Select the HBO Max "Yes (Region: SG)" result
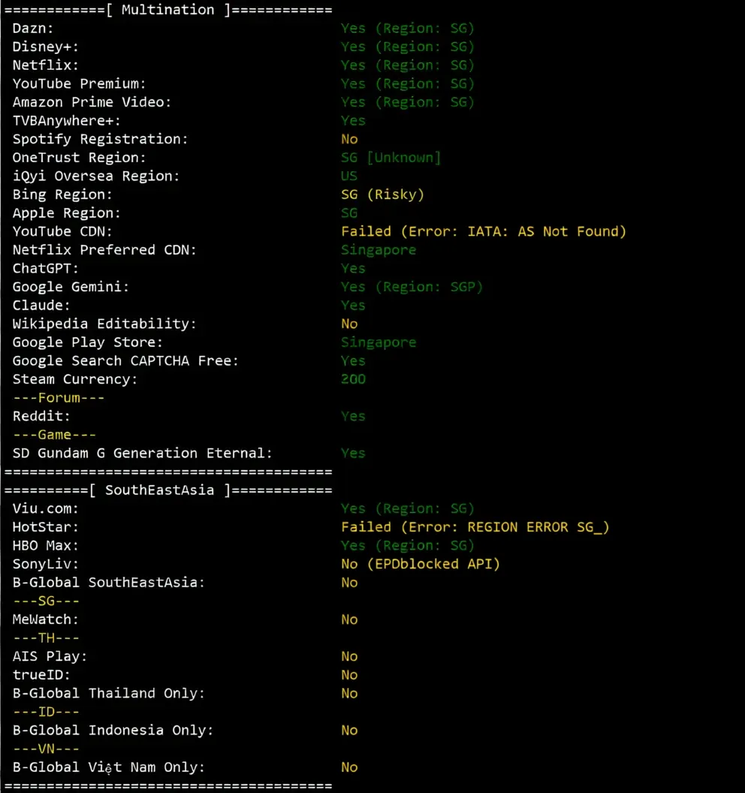Viewport: 745px width, 793px height. click(x=408, y=546)
